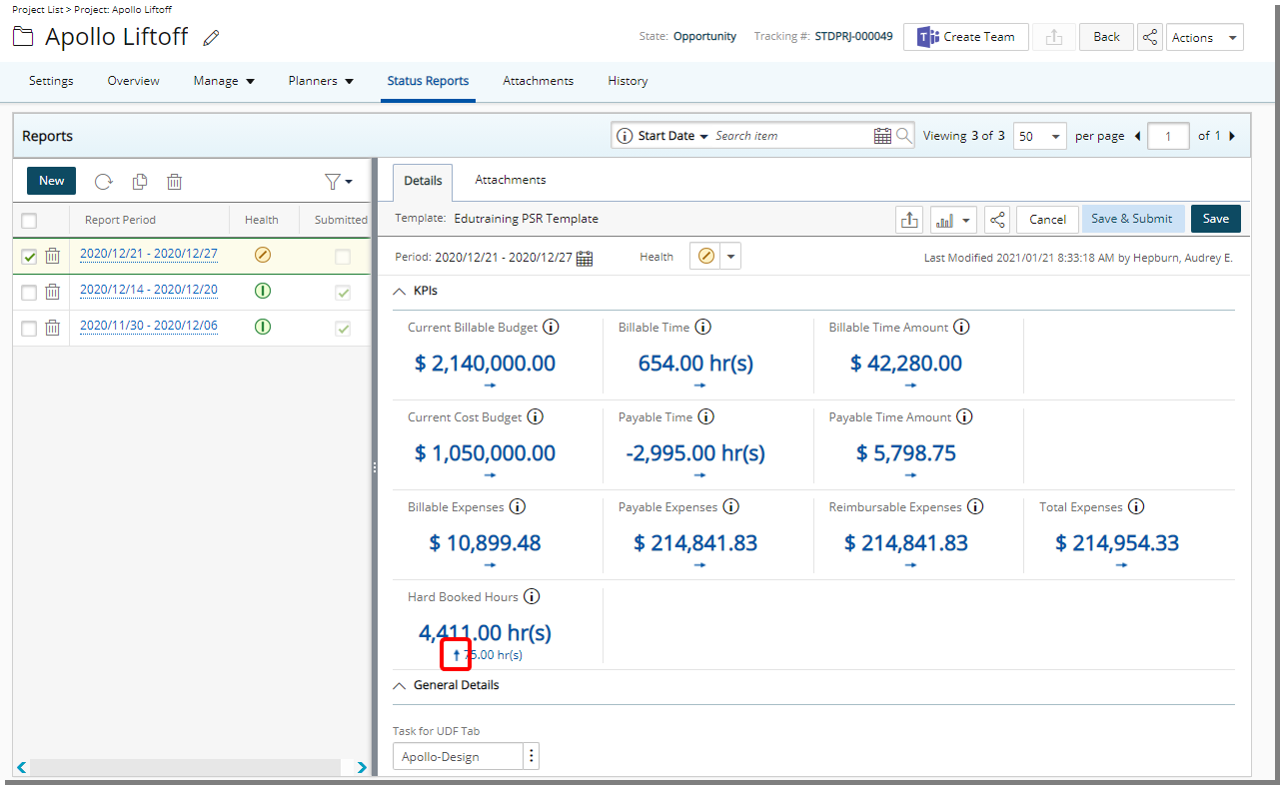The width and height of the screenshot is (1280, 785).
Task: Open report 2020/11/30 - 2020/12/06 link
Action: click(148, 326)
